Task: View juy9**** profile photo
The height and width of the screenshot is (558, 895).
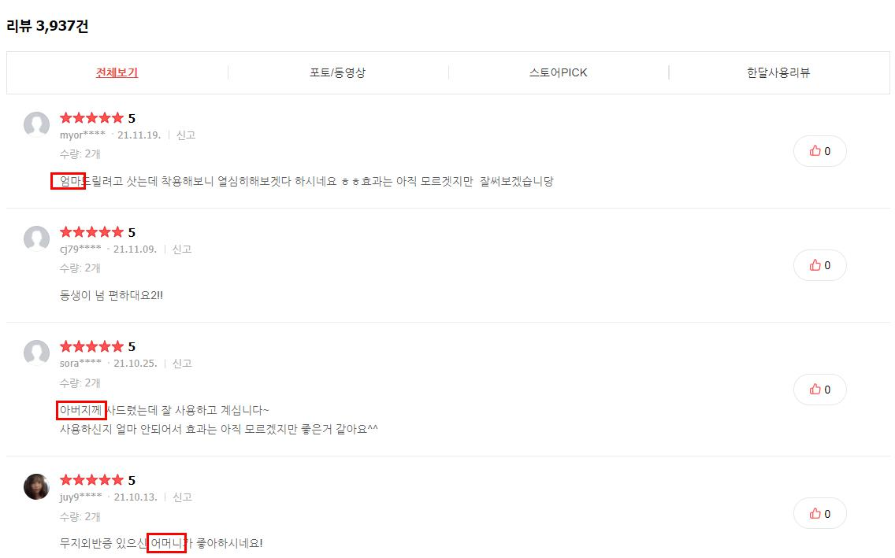Action: (36, 486)
